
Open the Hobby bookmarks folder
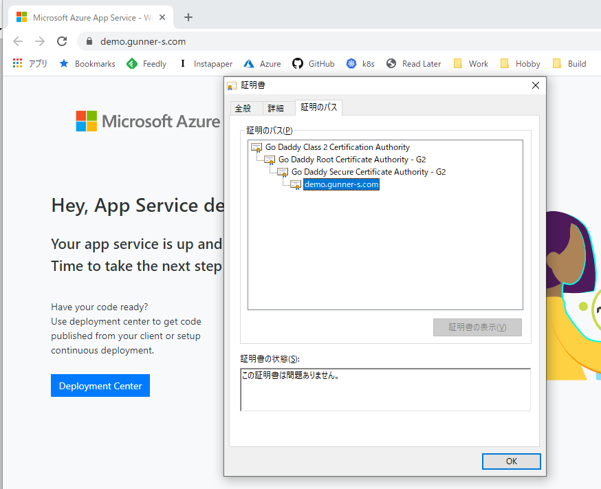click(x=520, y=63)
